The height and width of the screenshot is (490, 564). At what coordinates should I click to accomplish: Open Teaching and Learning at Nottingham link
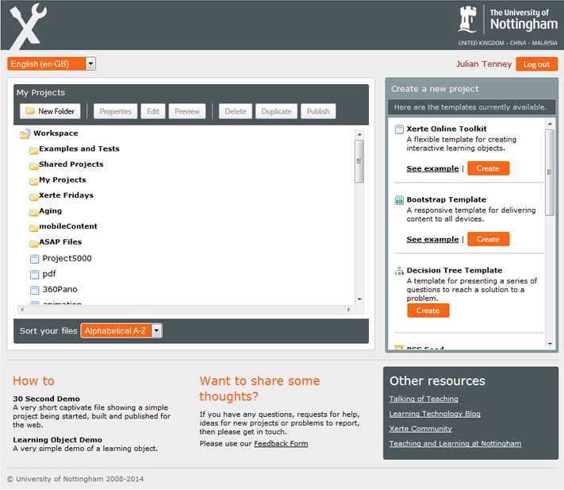pos(455,444)
